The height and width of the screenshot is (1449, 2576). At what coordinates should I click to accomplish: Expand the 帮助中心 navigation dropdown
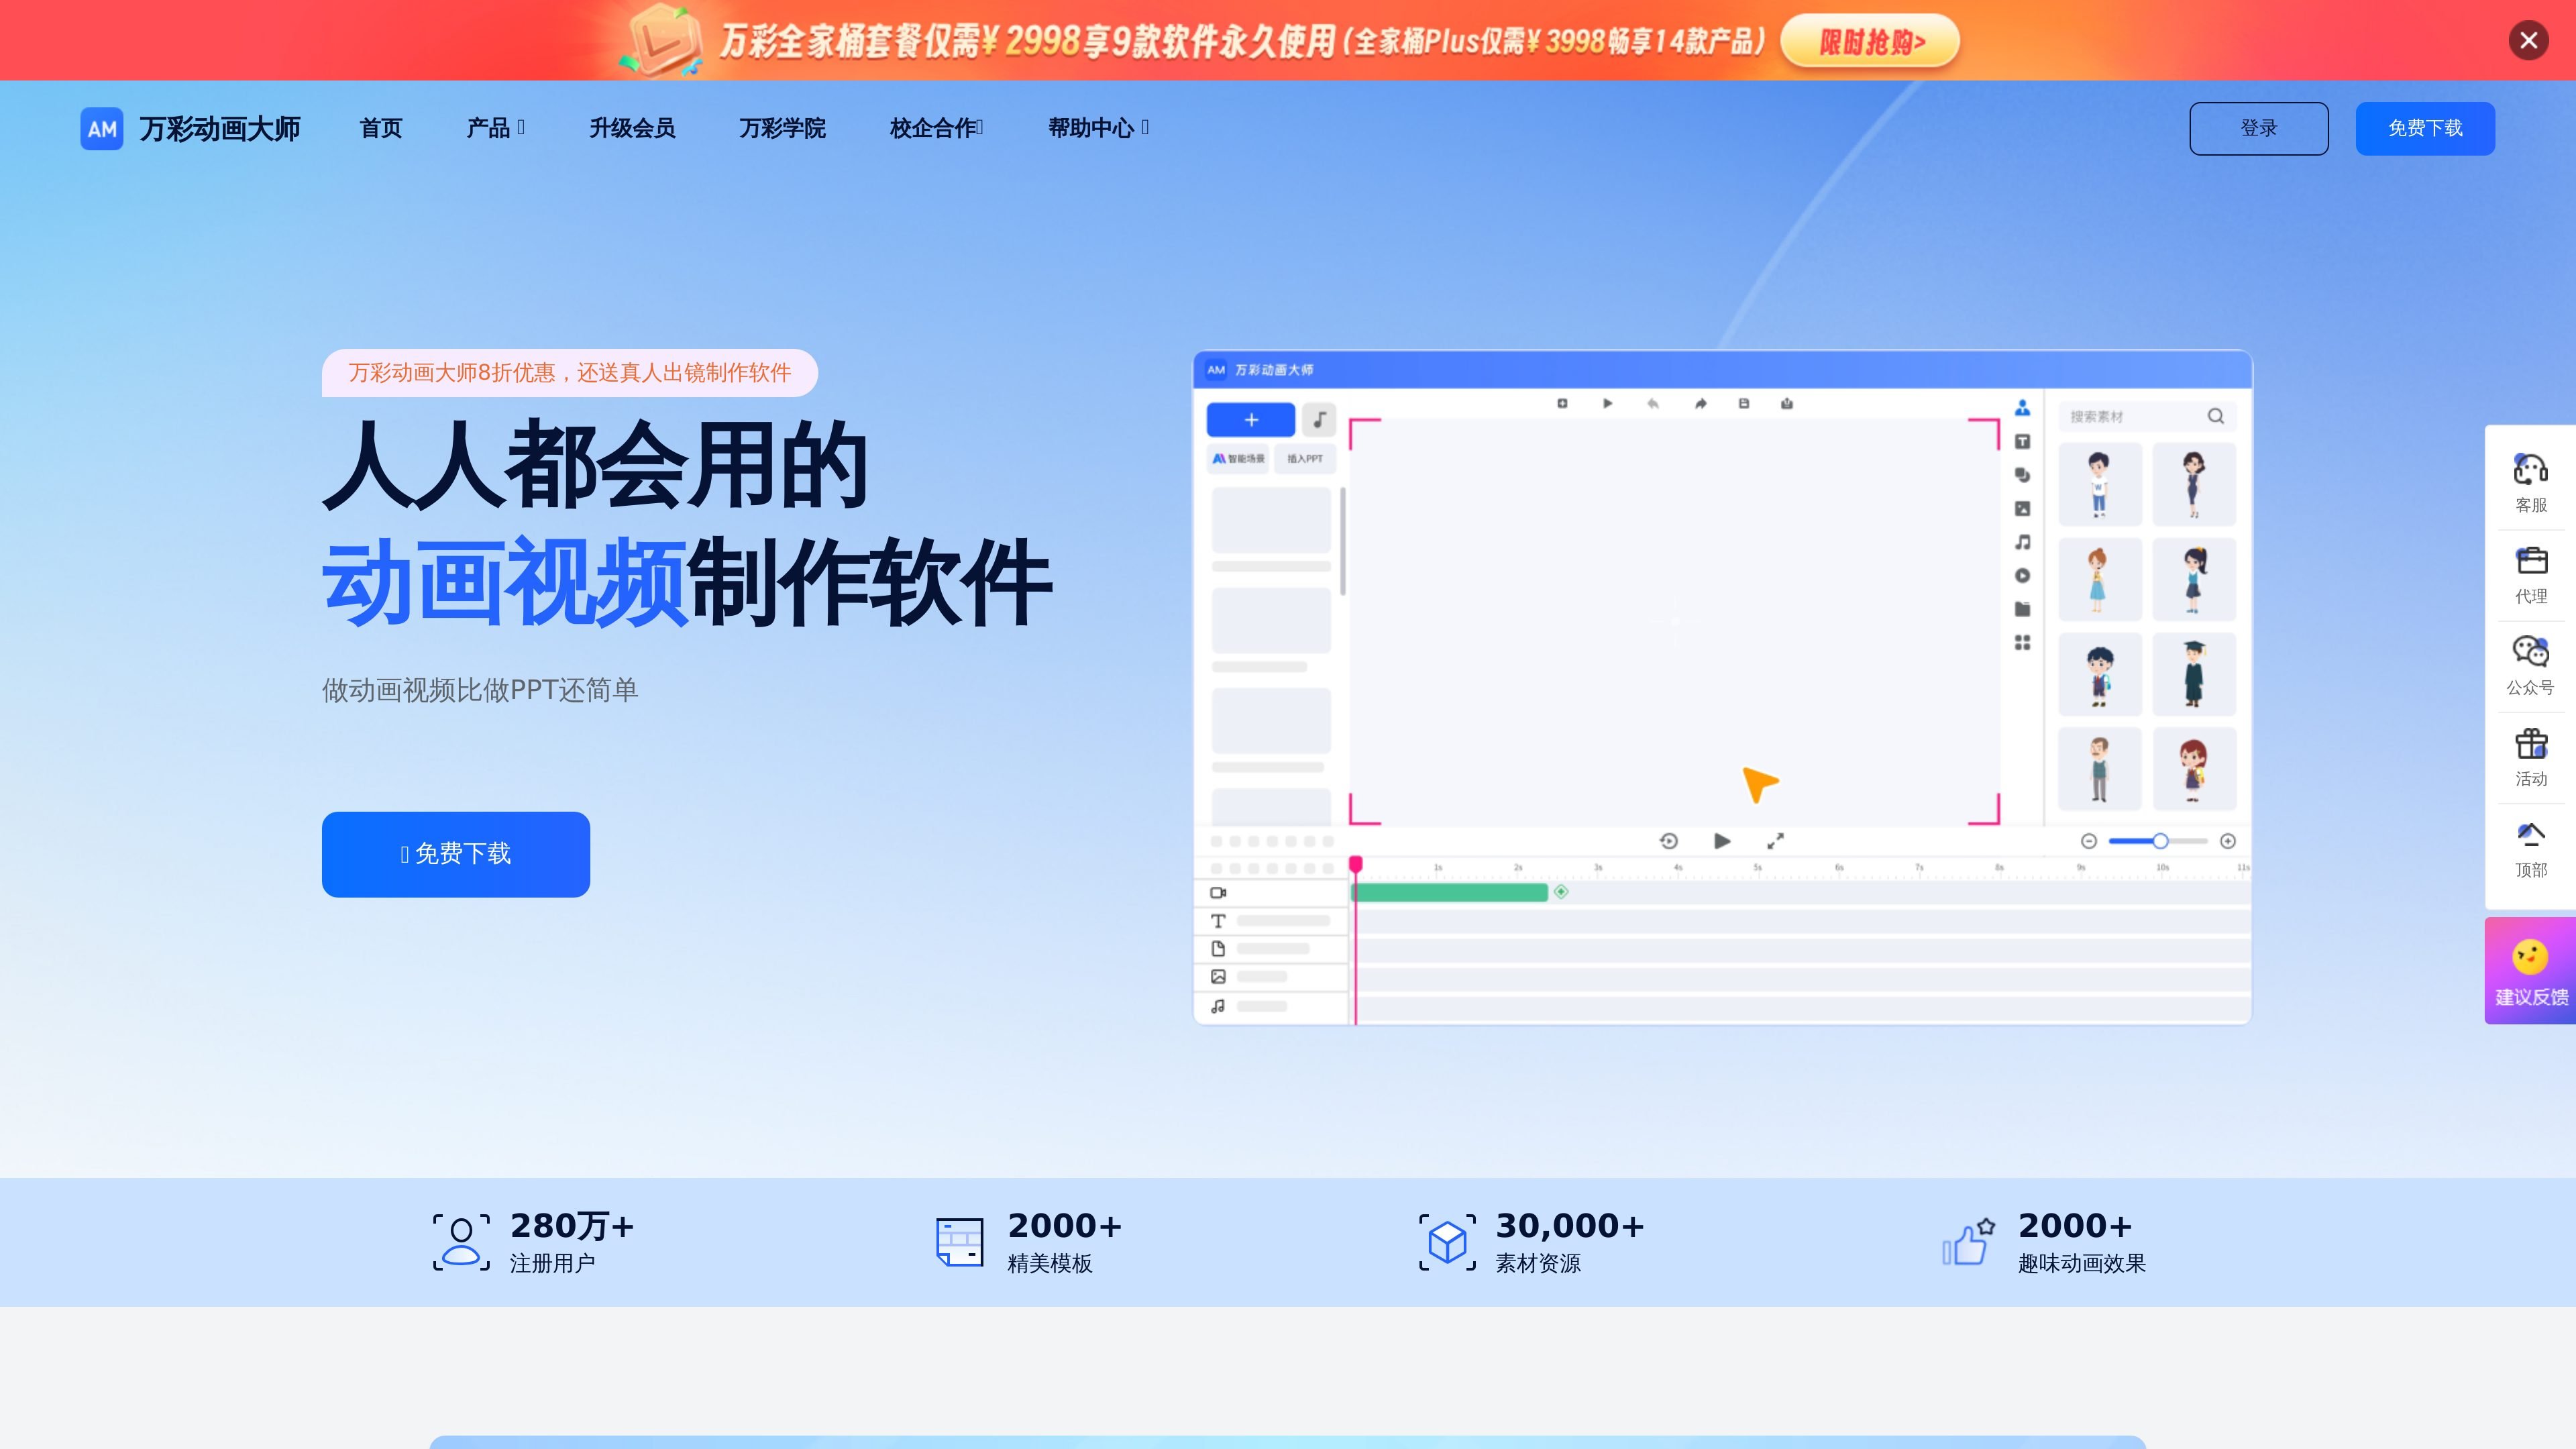(1098, 128)
